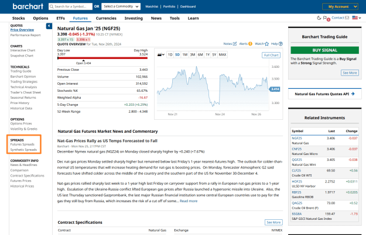Click the Contact envelope icon
The image size is (366, 235).
tap(347, 18)
